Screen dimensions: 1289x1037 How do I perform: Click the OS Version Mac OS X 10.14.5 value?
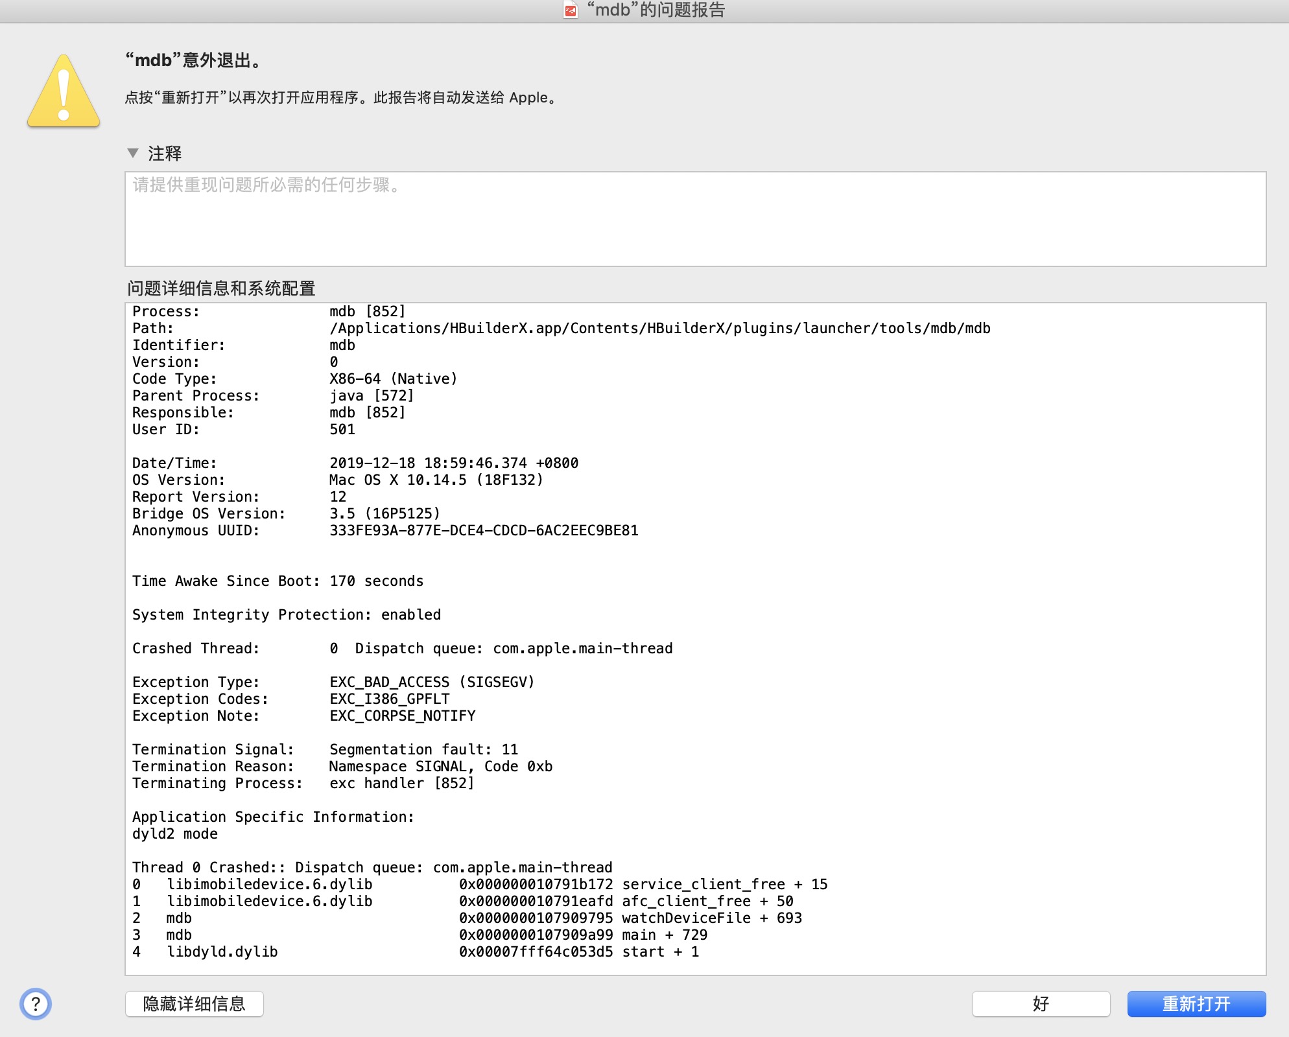[x=436, y=480]
